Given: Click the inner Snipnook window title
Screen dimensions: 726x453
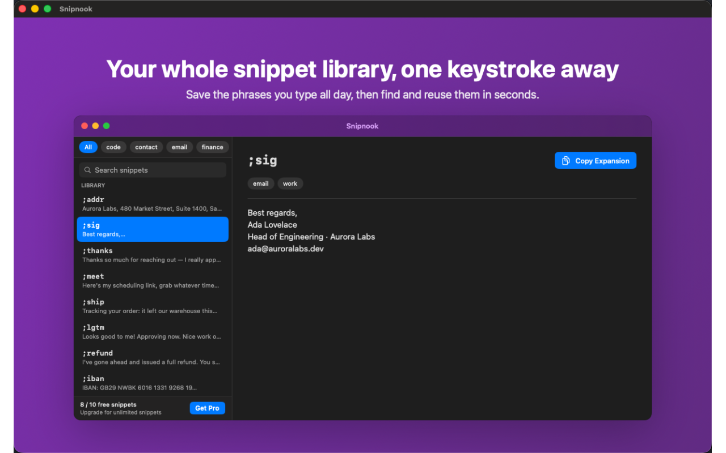Looking at the screenshot, I should click(362, 126).
